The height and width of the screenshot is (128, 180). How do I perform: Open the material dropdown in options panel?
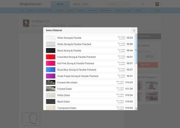click(147, 52)
